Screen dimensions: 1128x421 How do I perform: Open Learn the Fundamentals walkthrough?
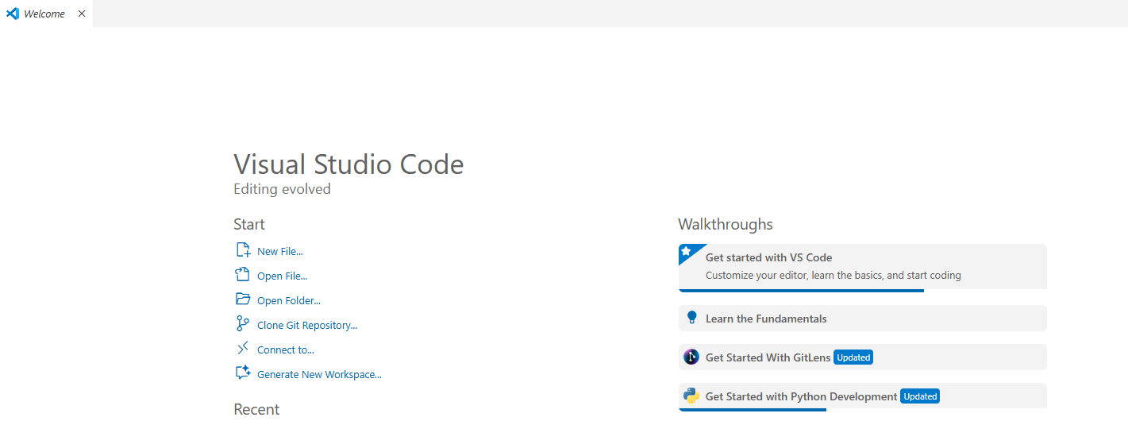(x=863, y=318)
